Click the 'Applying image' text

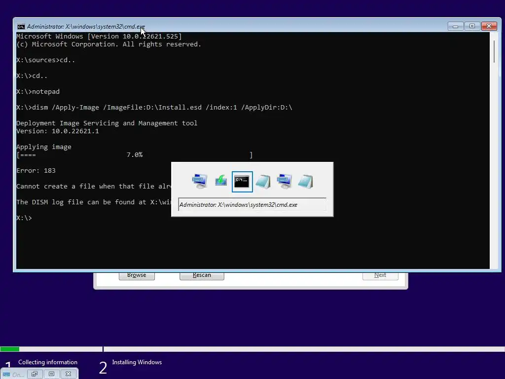tap(44, 147)
